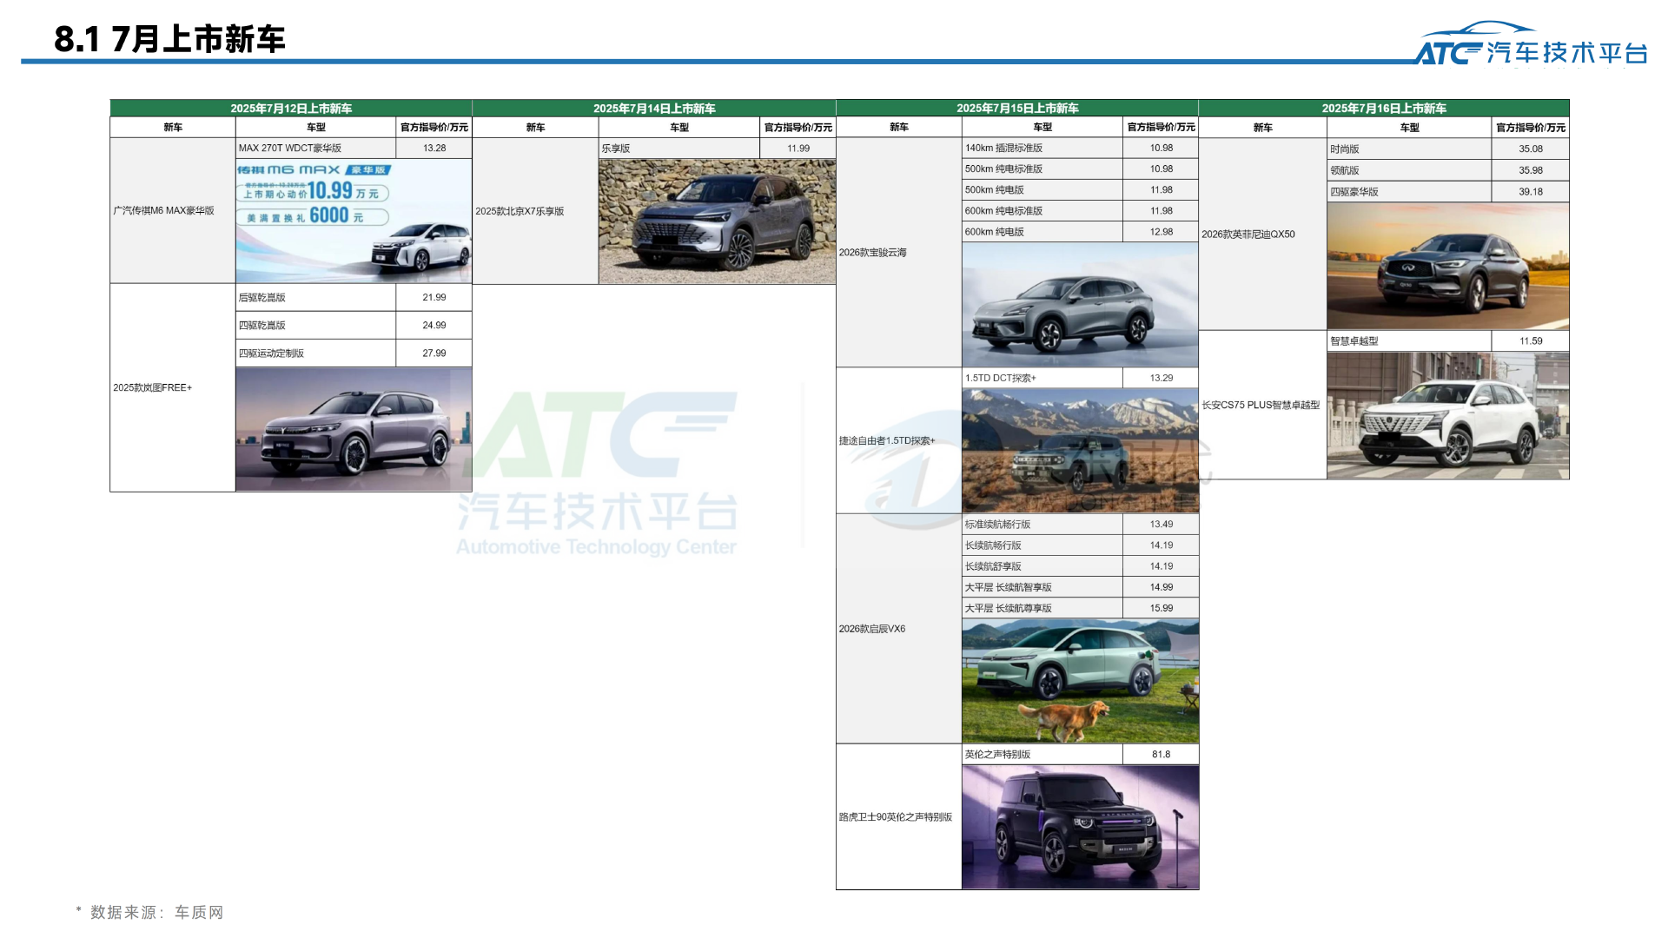Open the 英菲尼迪QX50 car photo
Screen dimensions: 1668x938
[1447, 266]
